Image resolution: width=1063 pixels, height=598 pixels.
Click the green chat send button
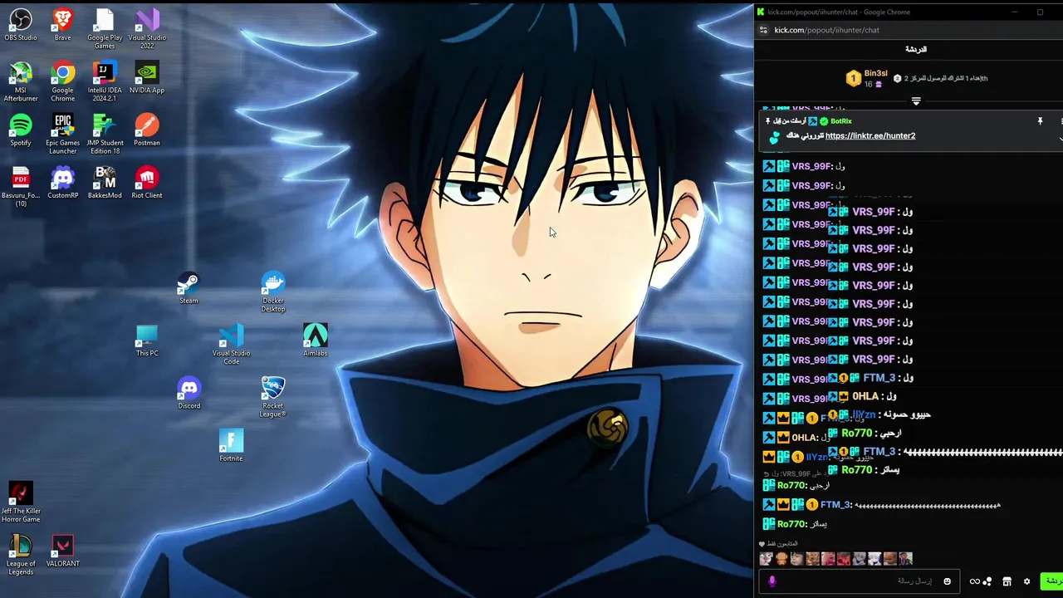pos(1052,581)
